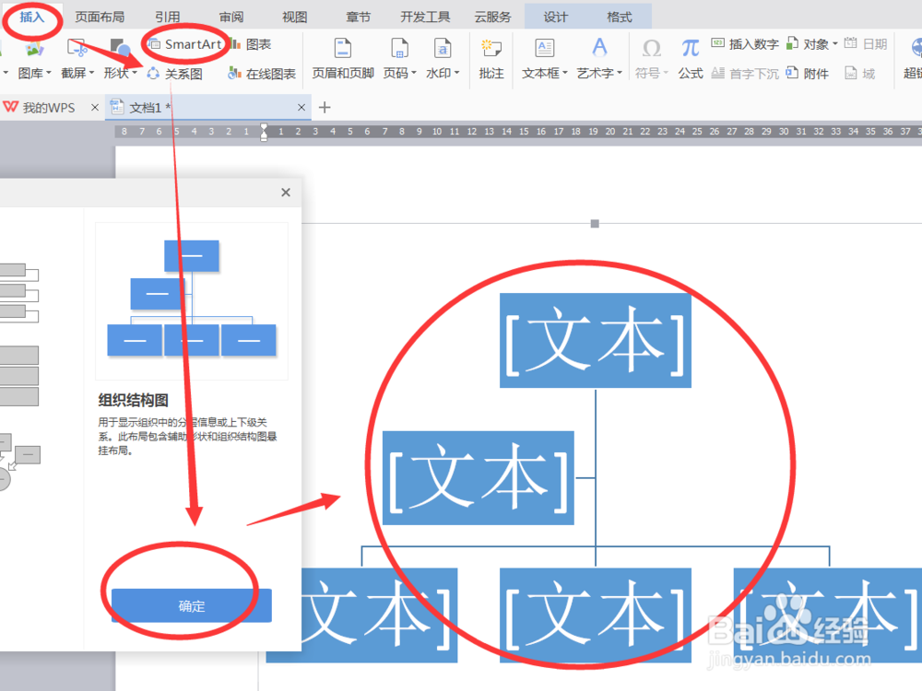The height and width of the screenshot is (691, 922).
Task: Click the 图库 gallery icon
Action: [x=33, y=48]
